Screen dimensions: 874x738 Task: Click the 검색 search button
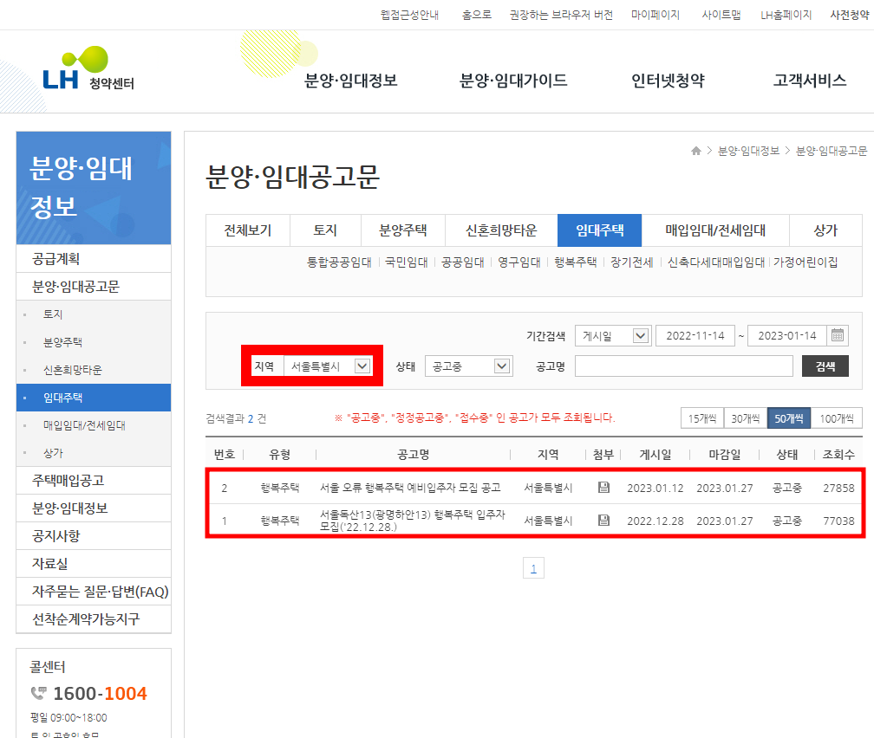[825, 366]
